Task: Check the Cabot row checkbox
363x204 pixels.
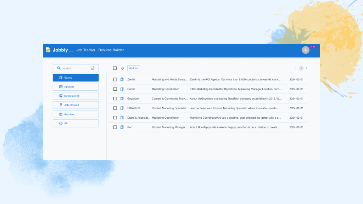Action: click(115, 89)
